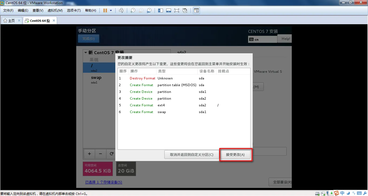368x196 pixels.
Task: Click the Help! button
Action: pyautogui.click(x=285, y=39)
